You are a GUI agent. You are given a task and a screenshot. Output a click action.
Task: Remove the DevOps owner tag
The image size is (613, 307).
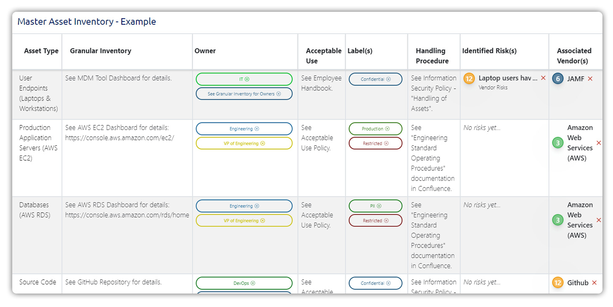click(x=253, y=283)
